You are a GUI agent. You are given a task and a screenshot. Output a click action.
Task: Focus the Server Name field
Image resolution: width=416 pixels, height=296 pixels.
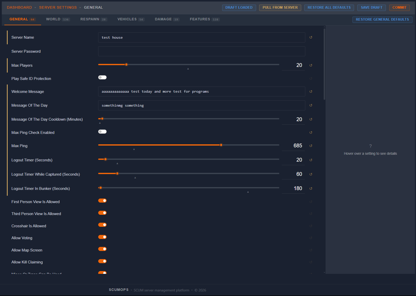(201, 37)
